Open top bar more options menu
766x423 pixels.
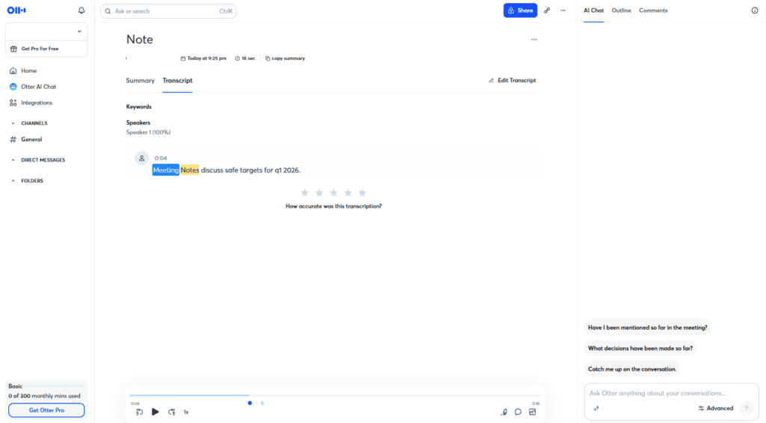tap(563, 10)
